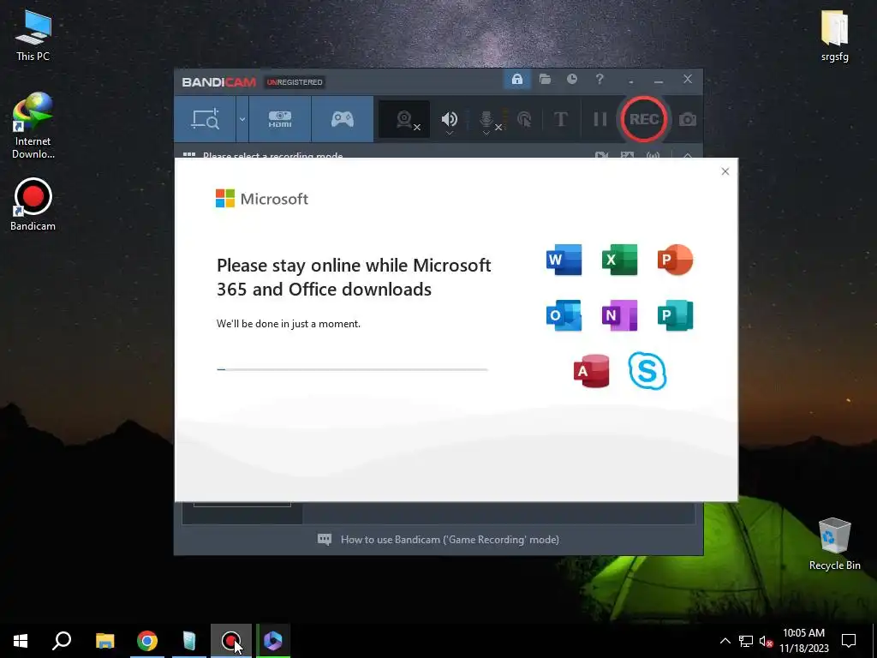The image size is (877, 658).
Task: Toggle the webcam overlay in Bandicam
Action: click(x=404, y=119)
